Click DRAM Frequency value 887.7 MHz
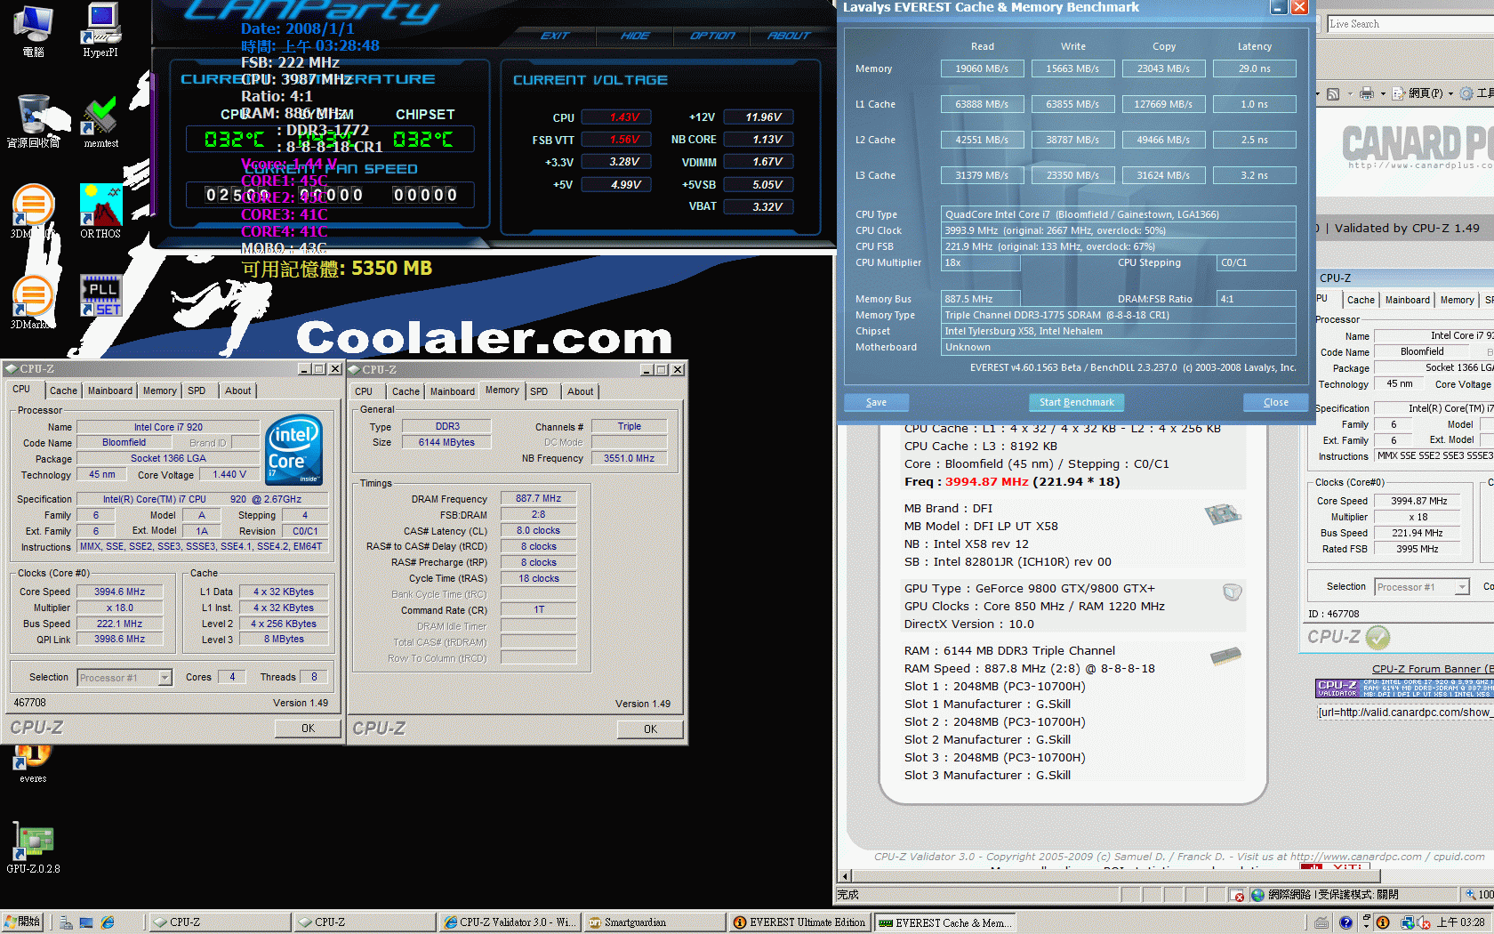This screenshot has width=1494, height=934. [x=538, y=498]
